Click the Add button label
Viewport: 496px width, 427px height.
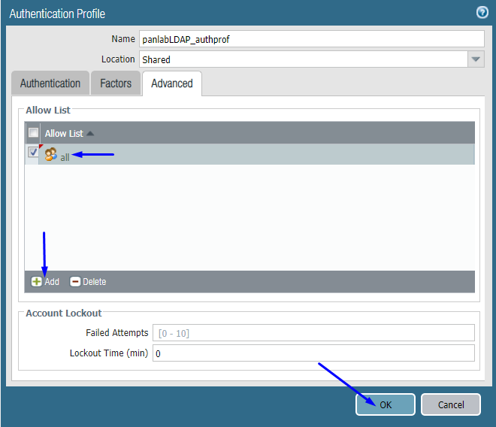point(52,282)
